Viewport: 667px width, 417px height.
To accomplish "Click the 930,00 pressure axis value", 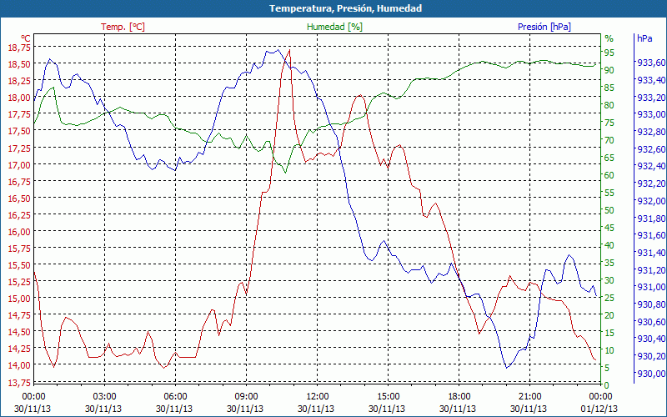I will click(651, 374).
